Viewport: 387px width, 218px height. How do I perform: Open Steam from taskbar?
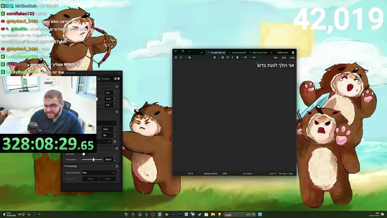tap(200, 214)
